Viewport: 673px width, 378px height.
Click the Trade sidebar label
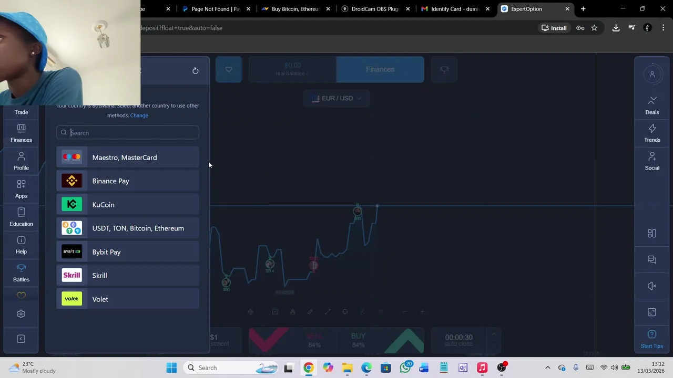pos(21,112)
